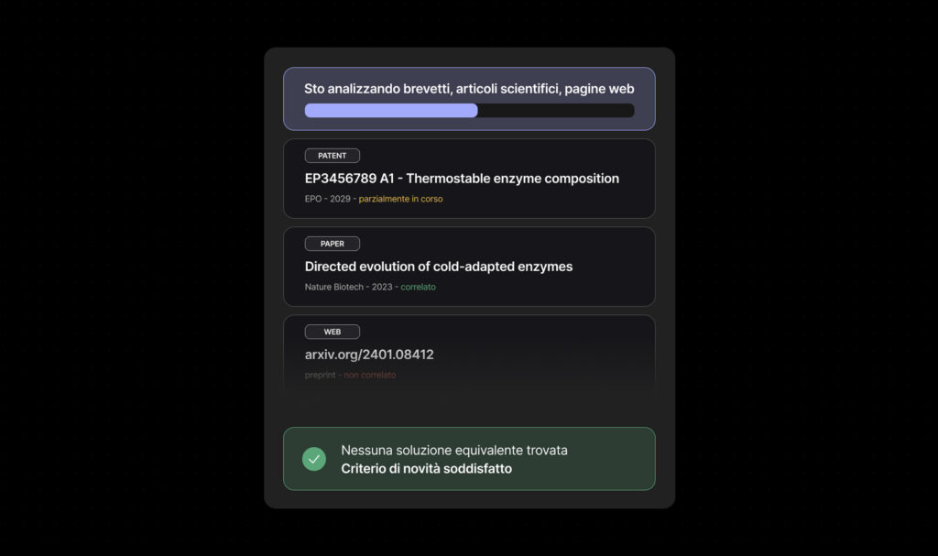Click the WEB badge
The height and width of the screenshot is (556, 938).
[332, 332]
